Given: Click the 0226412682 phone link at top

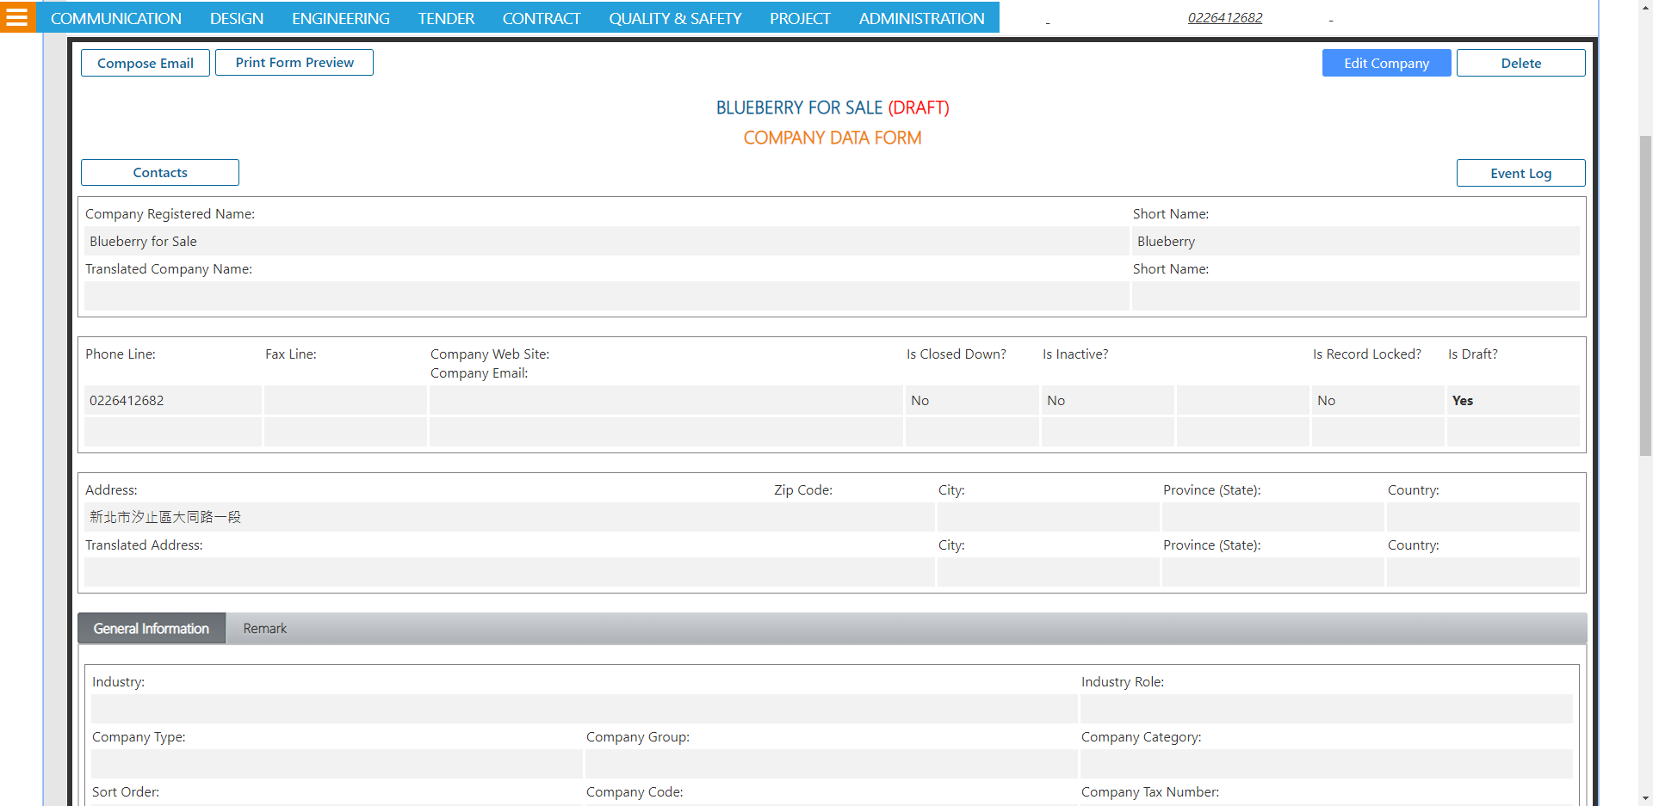Looking at the screenshot, I should pos(1224,18).
